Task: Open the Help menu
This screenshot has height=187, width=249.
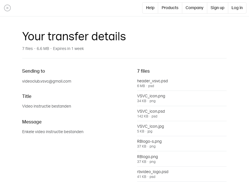Action: [x=150, y=8]
